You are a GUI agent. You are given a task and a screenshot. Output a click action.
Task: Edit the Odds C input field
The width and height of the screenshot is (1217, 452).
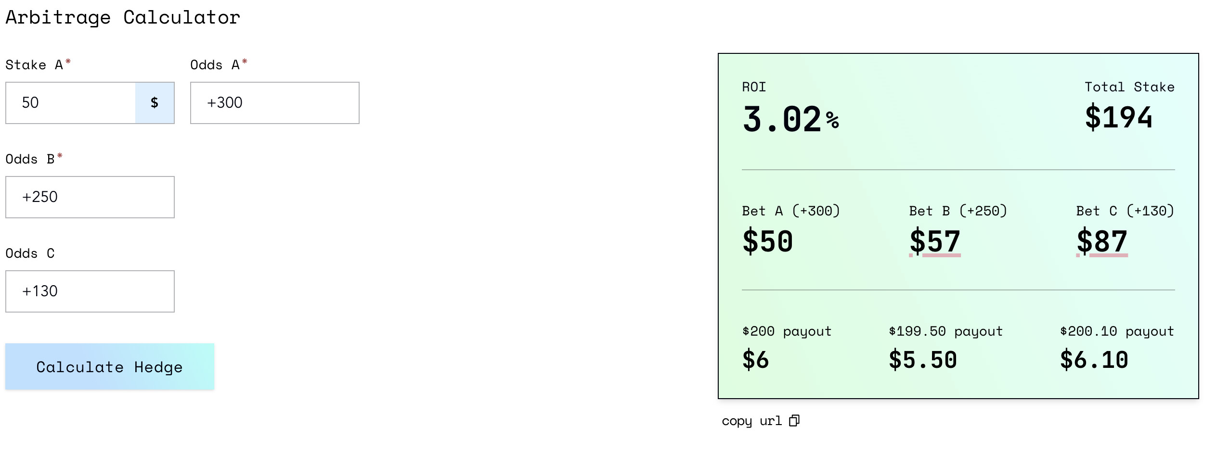[90, 291]
